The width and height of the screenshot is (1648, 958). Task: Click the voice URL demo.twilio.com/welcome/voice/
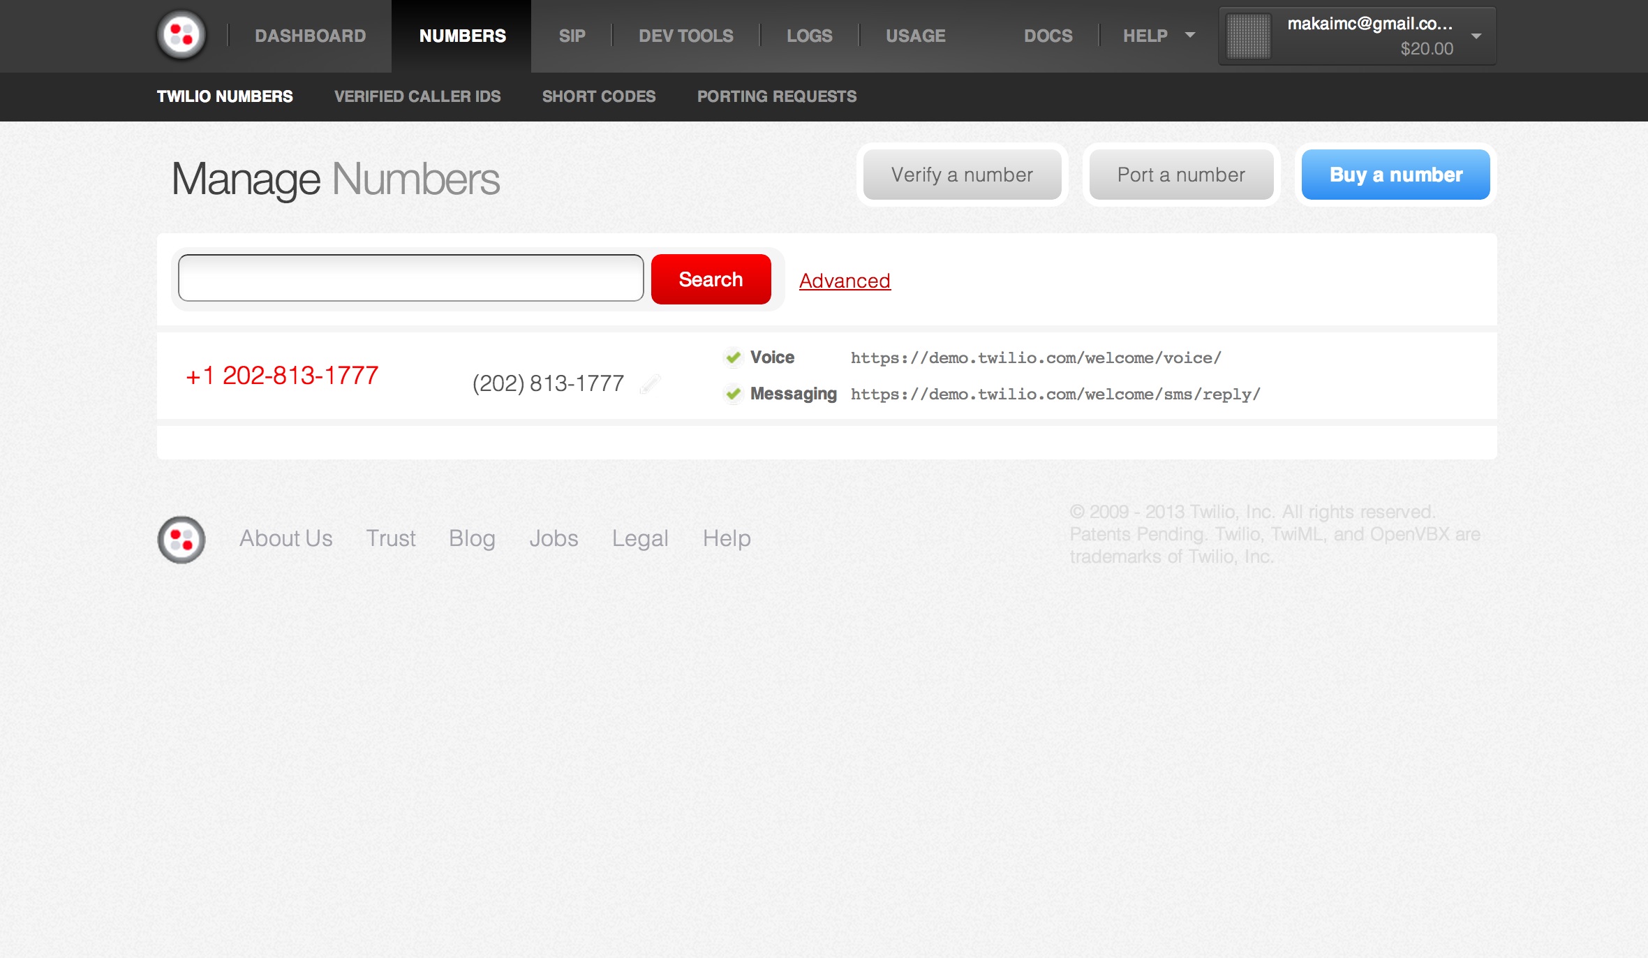pyautogui.click(x=1036, y=358)
